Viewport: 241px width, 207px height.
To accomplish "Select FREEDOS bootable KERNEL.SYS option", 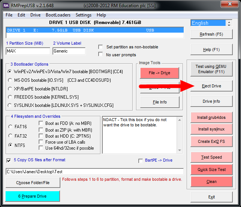I will tap(10, 97).
